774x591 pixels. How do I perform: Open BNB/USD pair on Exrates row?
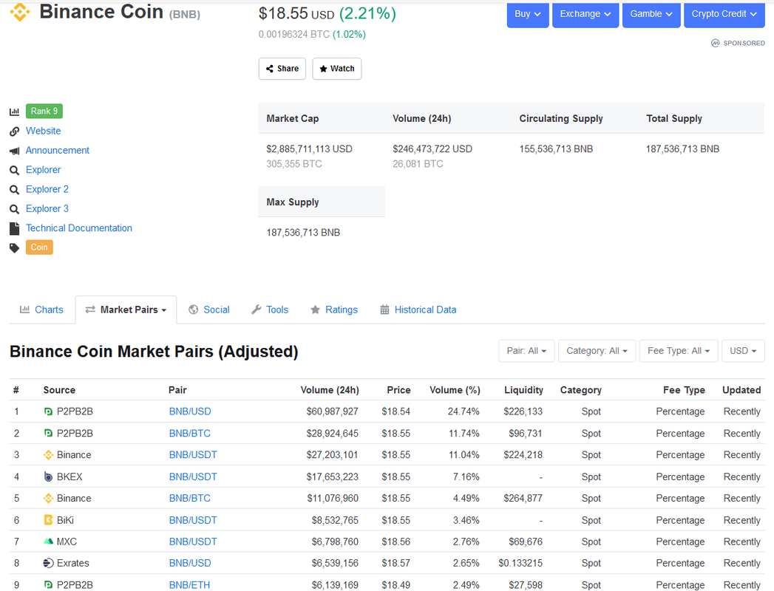click(x=190, y=563)
